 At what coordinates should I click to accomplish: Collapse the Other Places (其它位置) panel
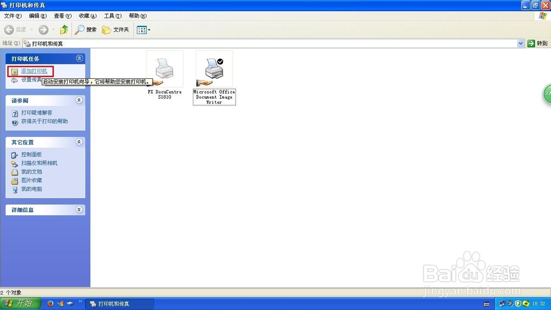pos(79,142)
